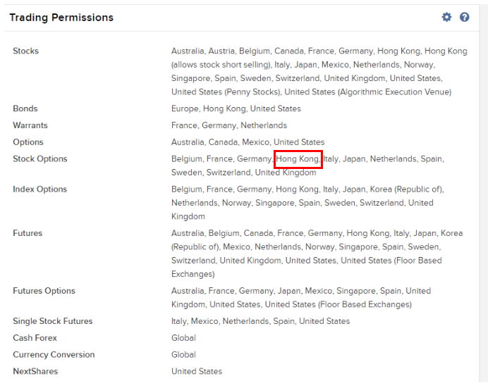Click Global value next to Cash Forex
Screen dimensions: 488x388
pyautogui.click(x=183, y=338)
